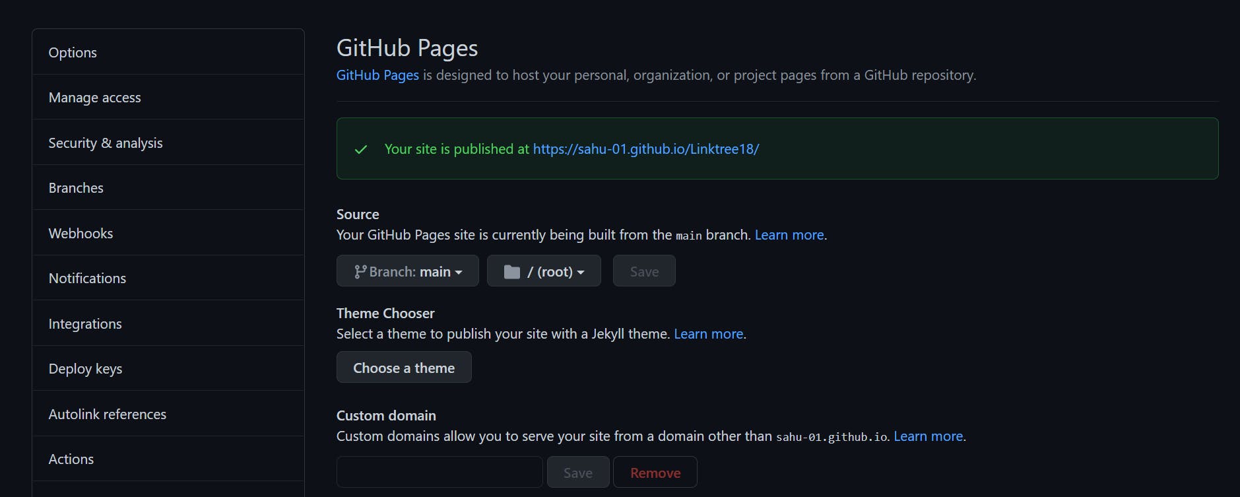Viewport: 1240px width, 497px height.
Task: Click the Save button for Source
Action: click(x=644, y=271)
